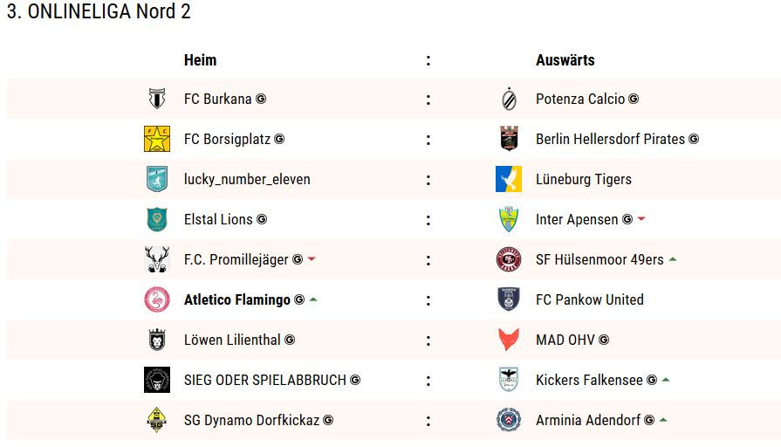
Task: Open the SIEG ODER SPIELABBRUCH black logo
Action: pyautogui.click(x=157, y=380)
